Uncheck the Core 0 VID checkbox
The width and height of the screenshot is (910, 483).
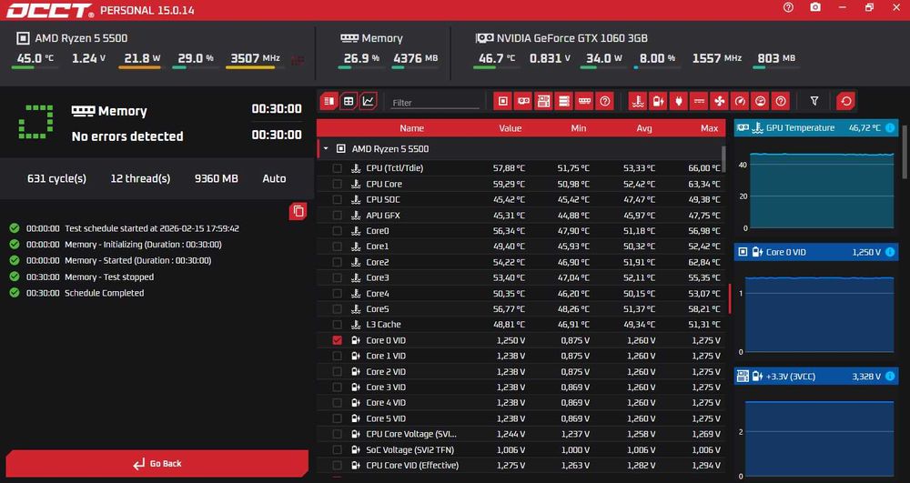point(338,340)
